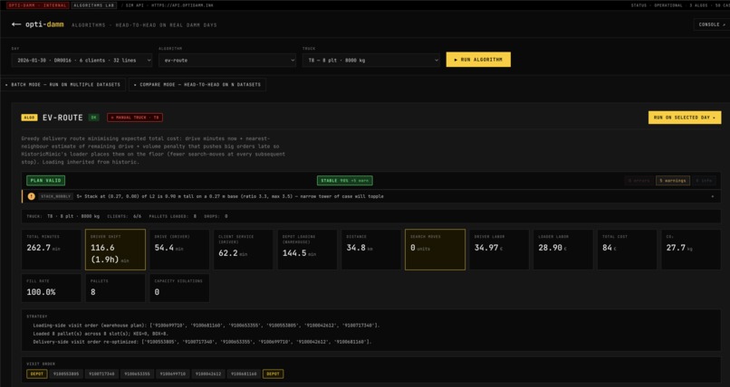Click the orange warning icon on STACK_WOBBLY row

pyautogui.click(x=31, y=196)
